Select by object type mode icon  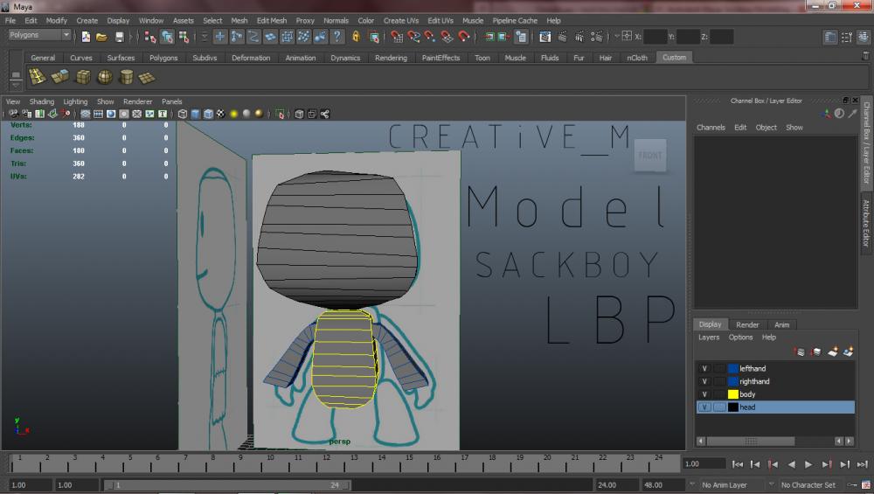coord(167,37)
